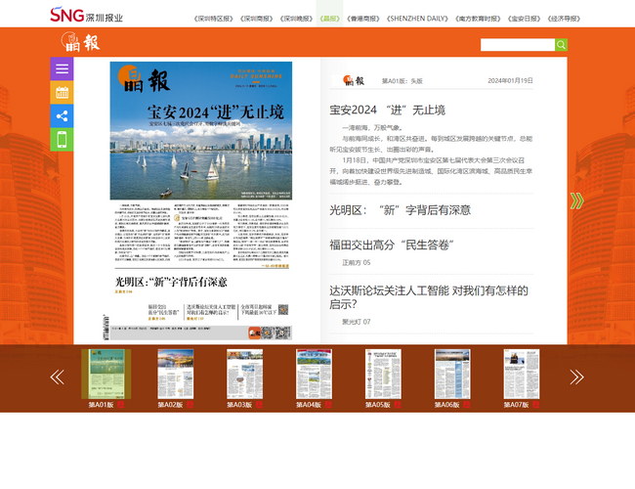635x489 pixels.
Task: Open article 福田交出高分"民生答卷"
Action: [391, 244]
